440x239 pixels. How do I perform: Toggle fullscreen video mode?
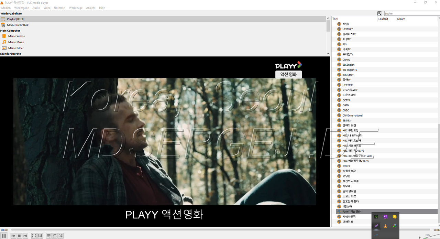tap(34, 236)
